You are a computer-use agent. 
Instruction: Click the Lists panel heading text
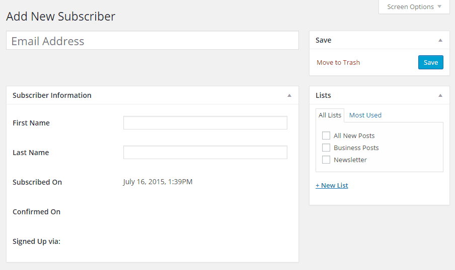[x=323, y=95]
